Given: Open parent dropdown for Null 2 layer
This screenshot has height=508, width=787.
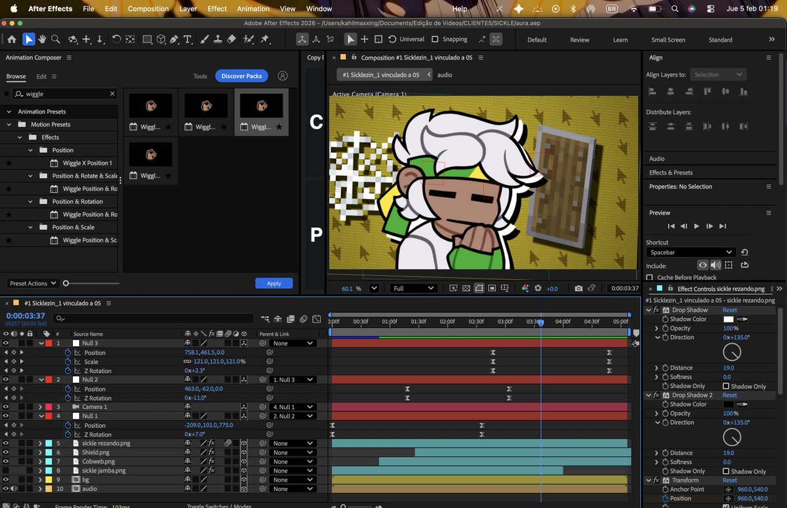Looking at the screenshot, I should [293, 380].
